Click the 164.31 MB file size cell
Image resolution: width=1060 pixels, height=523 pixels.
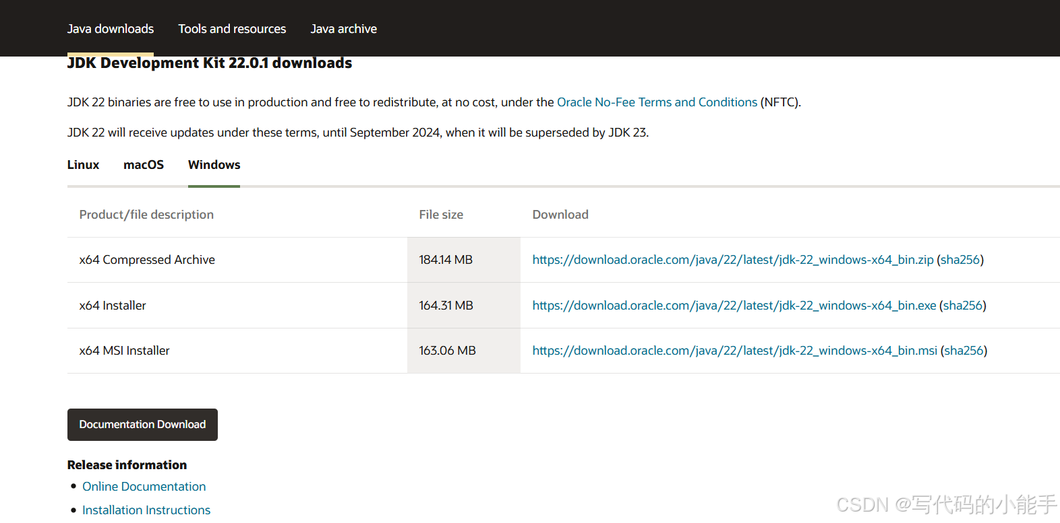tap(464, 306)
